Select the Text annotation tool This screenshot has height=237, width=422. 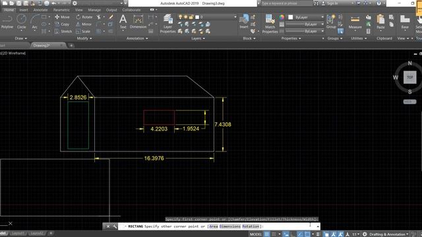pos(123,22)
